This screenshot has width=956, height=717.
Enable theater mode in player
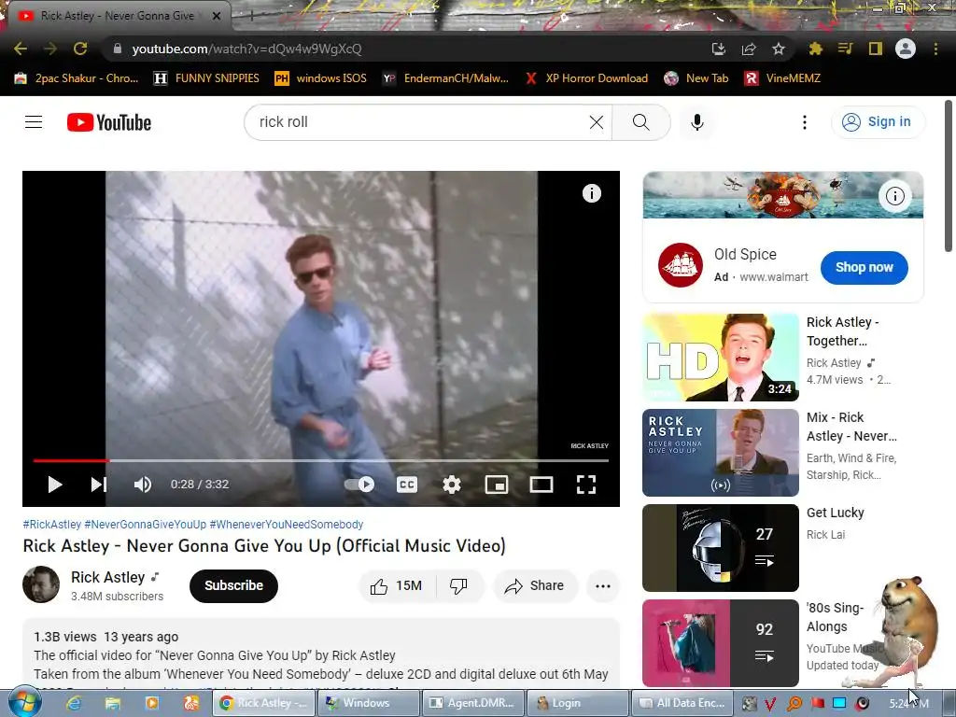541,485
